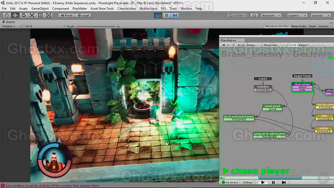Screen dimensions: 334x188
Task: Open the Collab dropdown
Action: pos(238,15)
